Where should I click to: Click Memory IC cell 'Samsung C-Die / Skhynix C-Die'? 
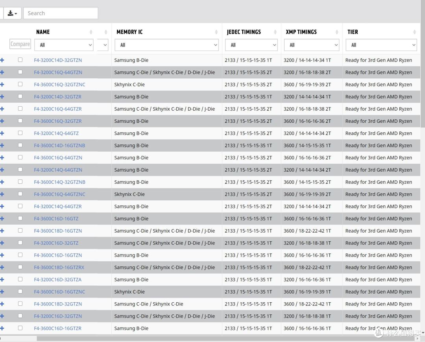click(x=148, y=304)
